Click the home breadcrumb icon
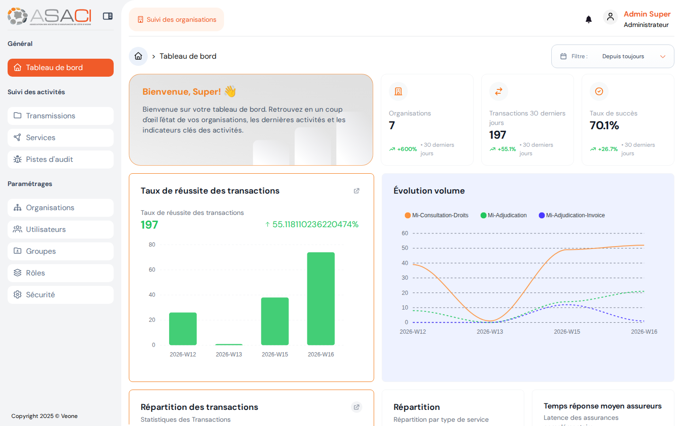 click(x=138, y=56)
